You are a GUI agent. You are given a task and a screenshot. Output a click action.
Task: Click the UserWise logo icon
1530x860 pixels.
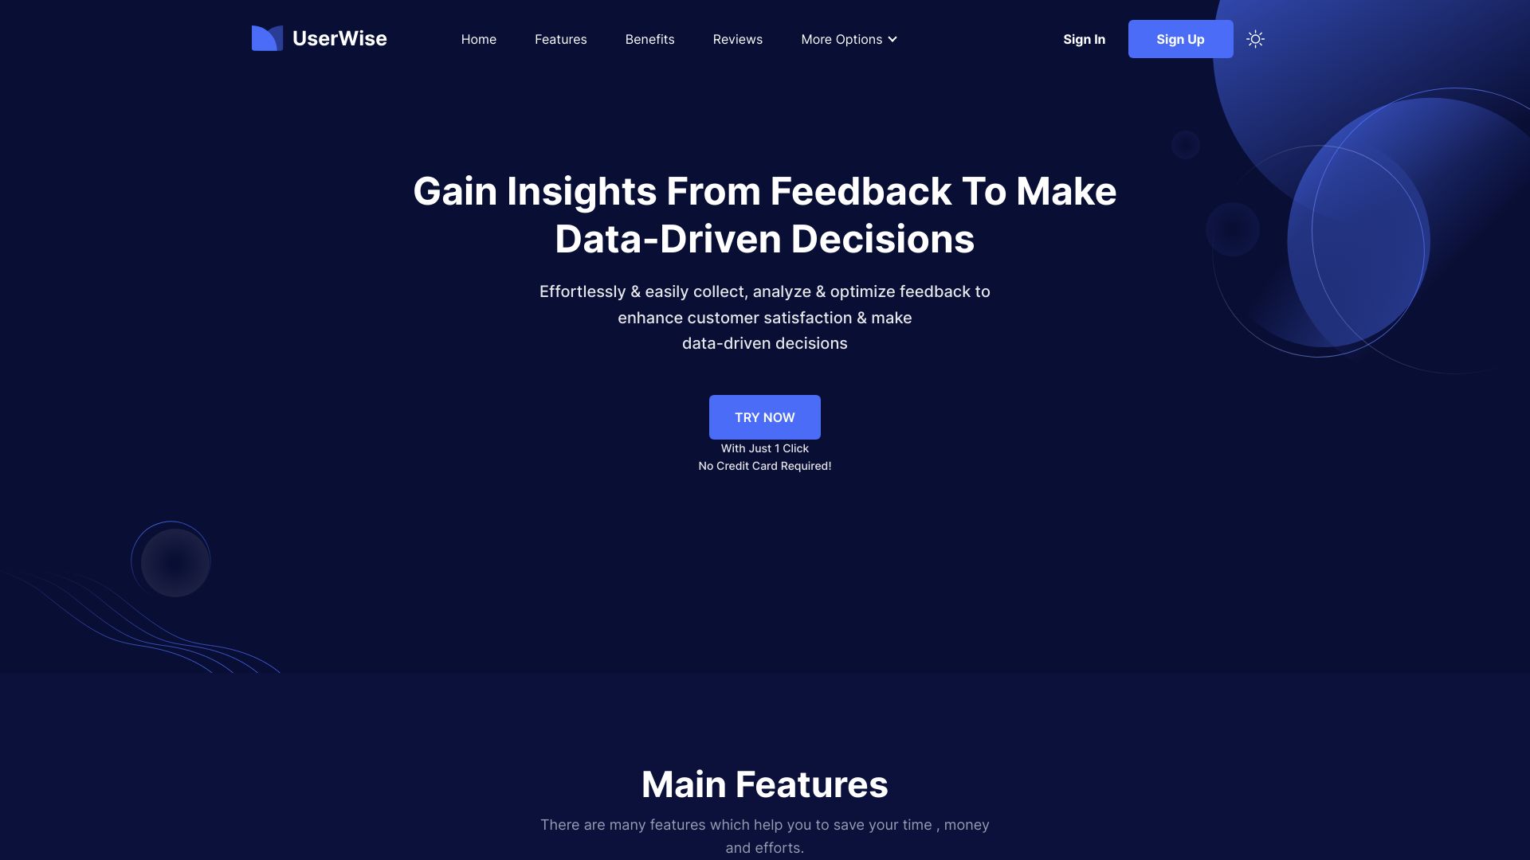click(266, 37)
